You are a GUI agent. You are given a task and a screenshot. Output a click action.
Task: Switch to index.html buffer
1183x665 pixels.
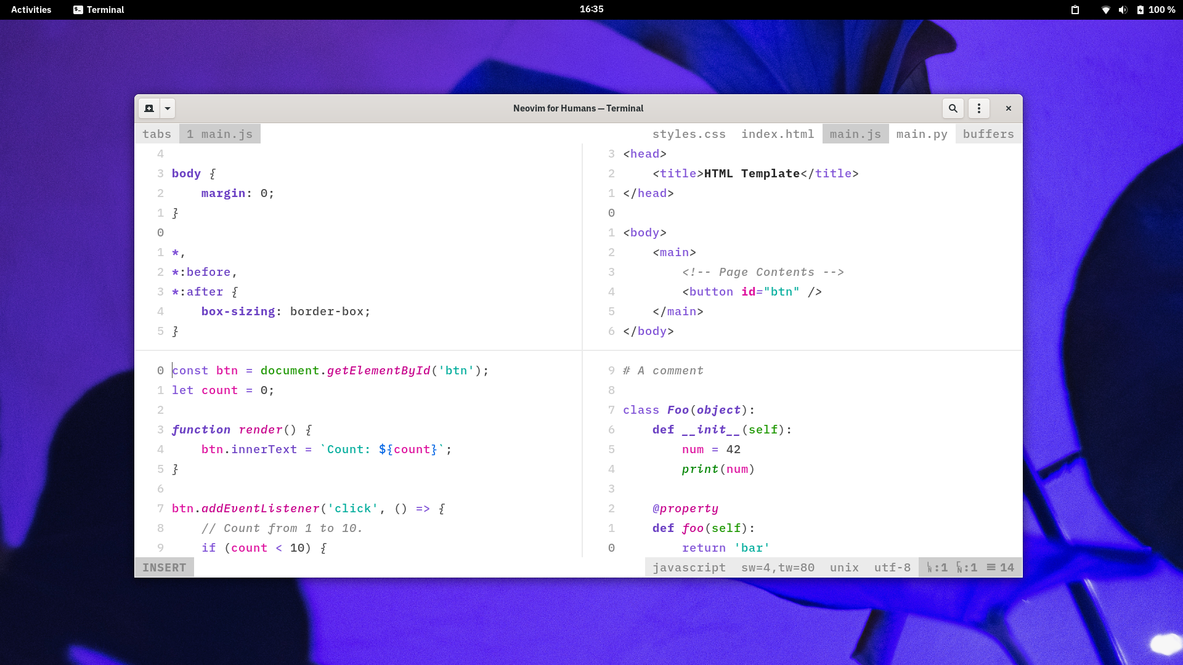[x=778, y=134]
